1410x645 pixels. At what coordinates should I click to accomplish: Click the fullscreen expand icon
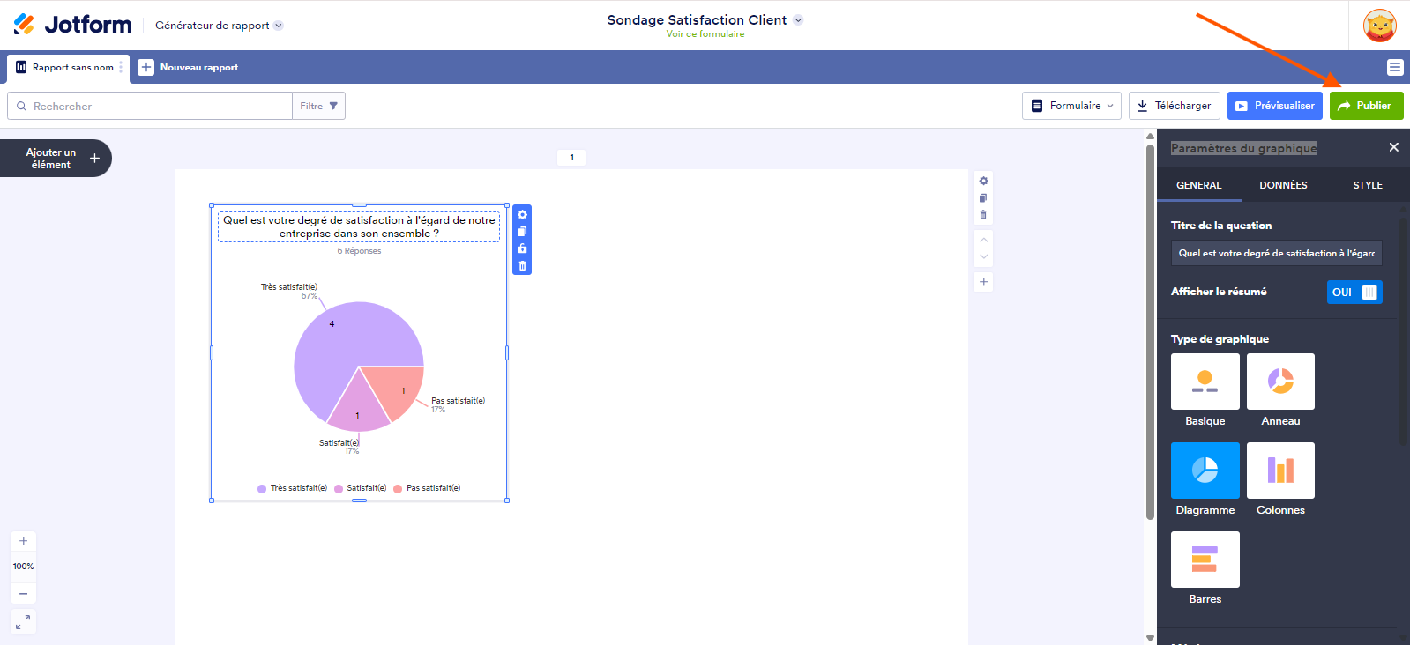[x=23, y=621]
